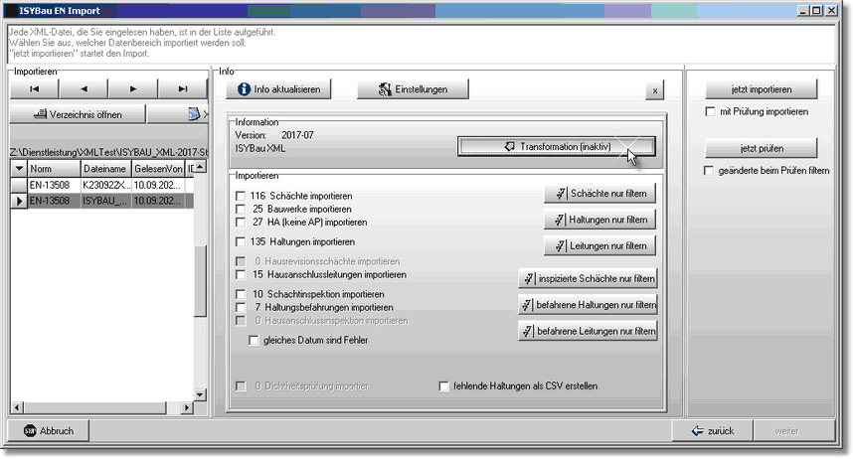
Task: Click Leitungen nur filtern button
Action: 600,245
